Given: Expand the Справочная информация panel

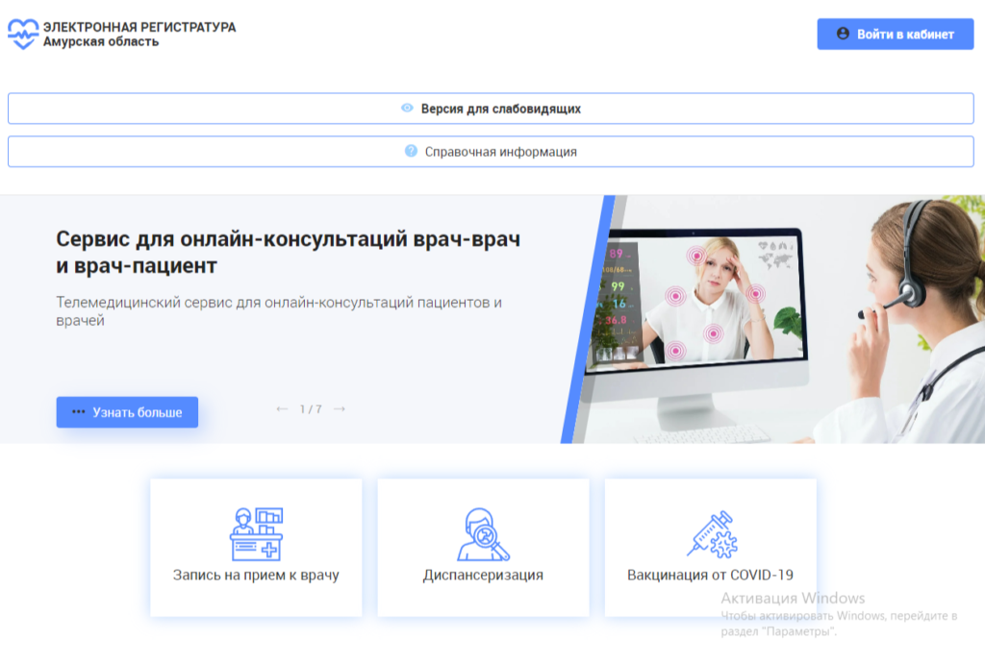Looking at the screenshot, I should click(x=492, y=151).
